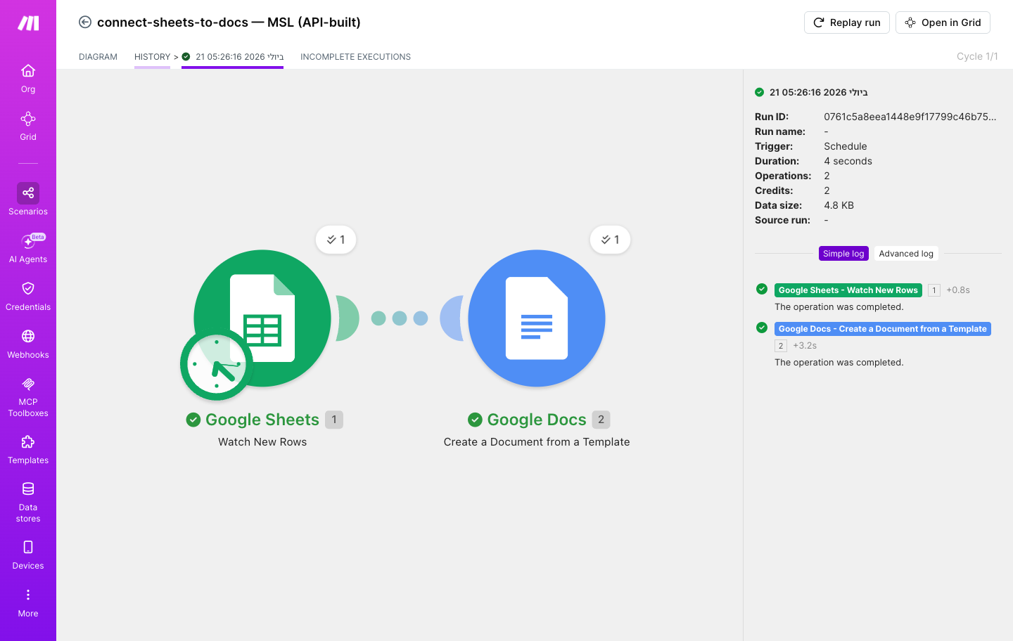Click the Google Sheets module label
This screenshot has width=1013, height=641.
262,420
